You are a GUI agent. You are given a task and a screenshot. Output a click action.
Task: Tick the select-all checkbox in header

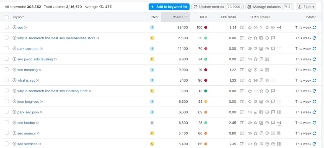pos(7,17)
